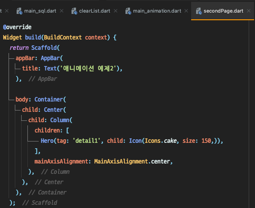Click the Container( constructor

50,99
